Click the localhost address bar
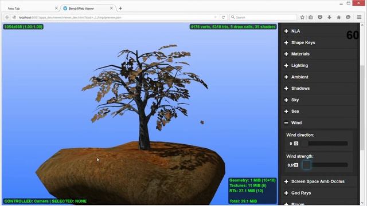367x206 pixels. (x=115, y=17)
